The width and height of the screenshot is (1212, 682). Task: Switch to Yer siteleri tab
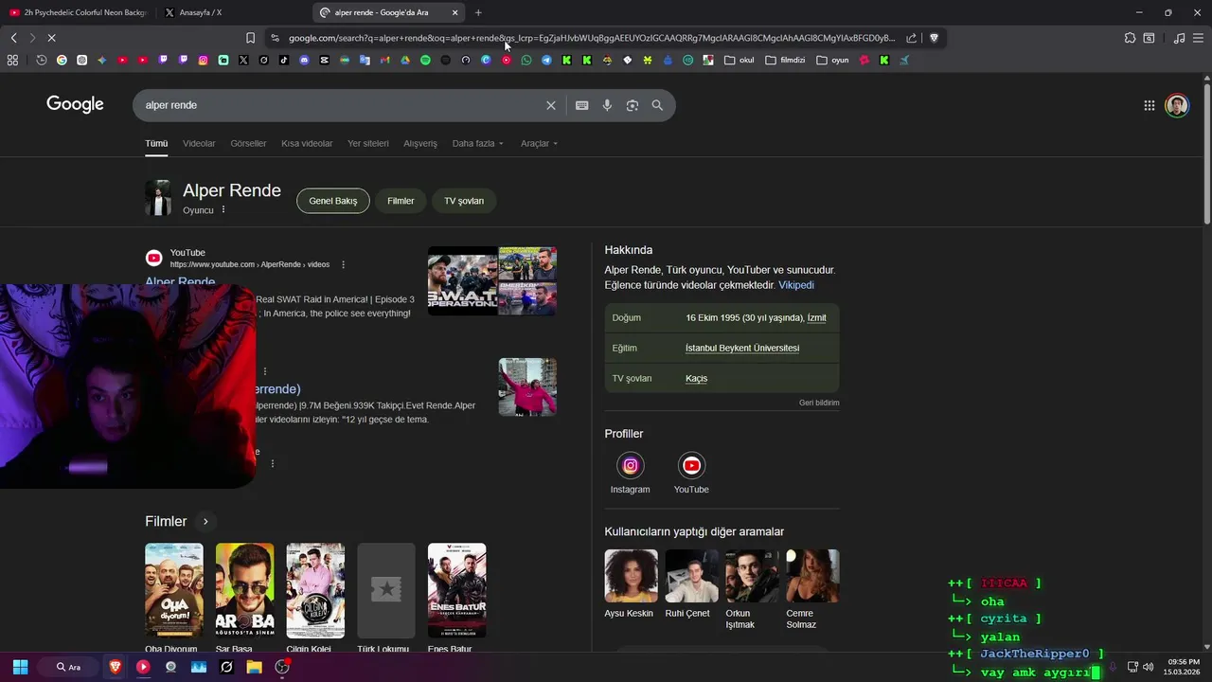click(x=368, y=143)
